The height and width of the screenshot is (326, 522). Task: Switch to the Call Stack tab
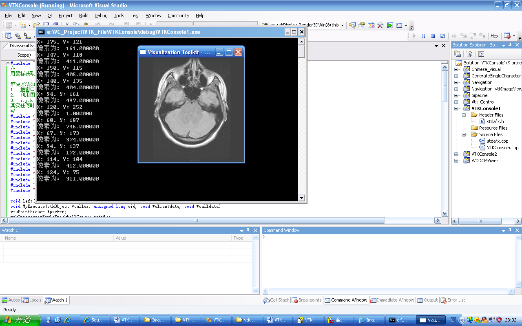pos(276,300)
